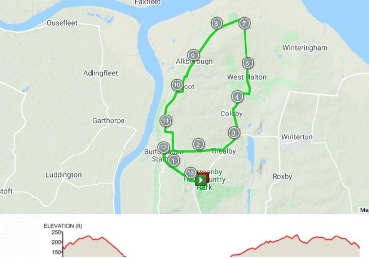
Task: Click the elevation chart's first peak
Action: tap(88, 236)
